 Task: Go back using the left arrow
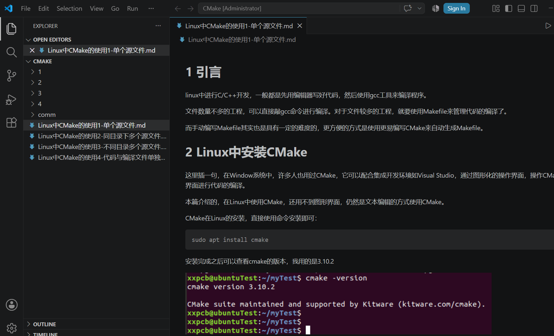click(x=178, y=8)
